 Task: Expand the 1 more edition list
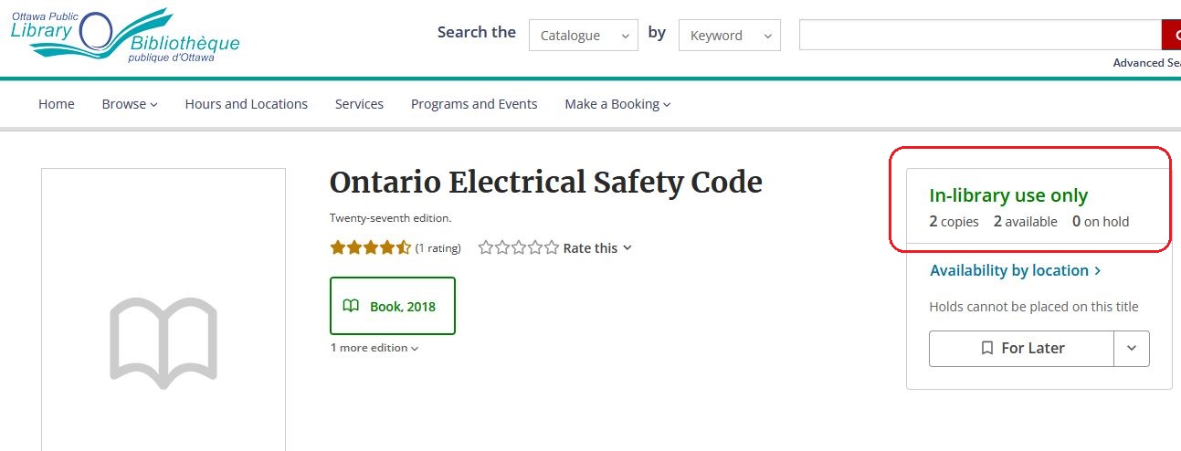coord(374,348)
